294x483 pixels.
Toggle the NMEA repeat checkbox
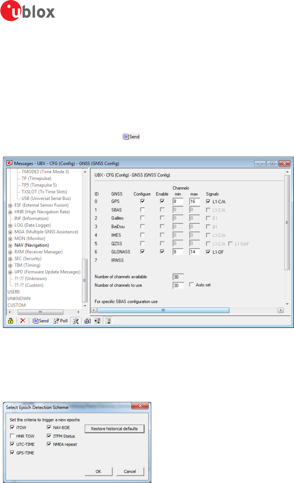pos(49,444)
